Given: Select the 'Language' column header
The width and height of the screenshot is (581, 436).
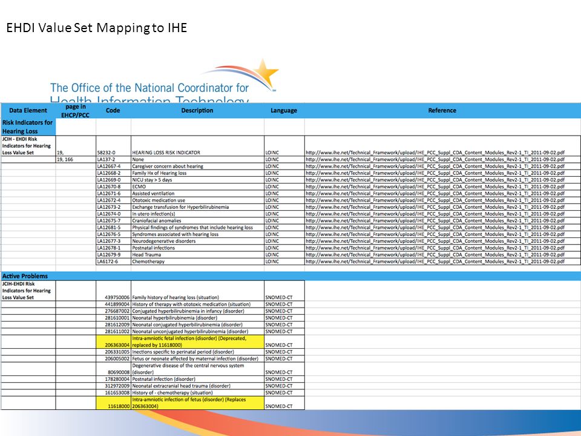Looking at the screenshot, I should (x=284, y=110).
